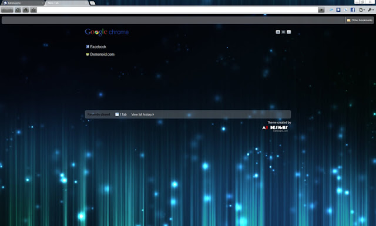This screenshot has height=226, width=376.
Task: Click View full history link
Action: [143, 114]
